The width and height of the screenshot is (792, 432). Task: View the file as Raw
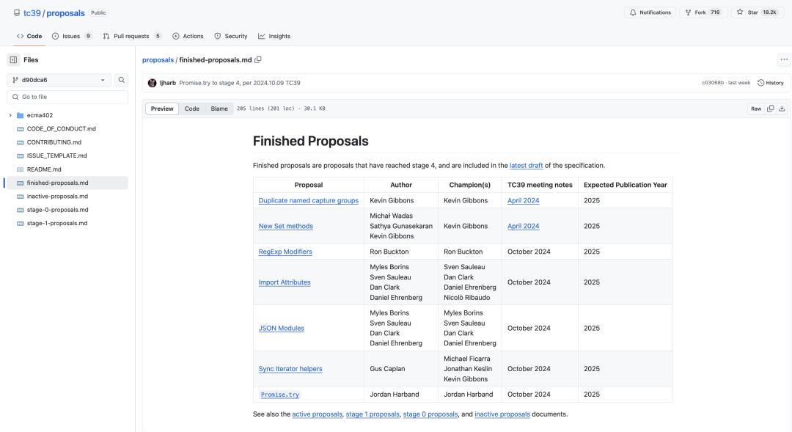click(x=755, y=109)
